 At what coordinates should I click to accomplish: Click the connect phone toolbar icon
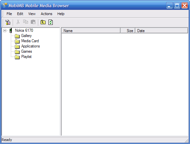pyautogui.click(x=8, y=22)
